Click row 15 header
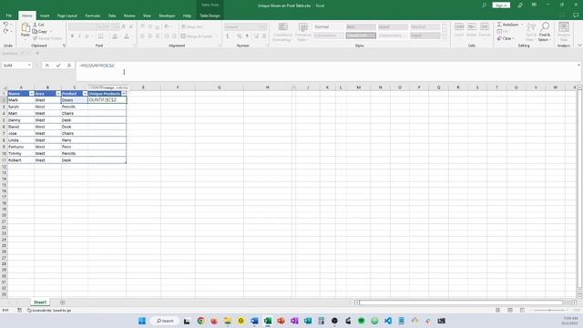 point(4,185)
